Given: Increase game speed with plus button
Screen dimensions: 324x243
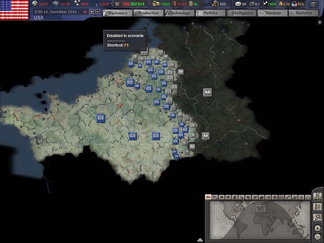Looking at the screenshot, I should coord(92,12).
